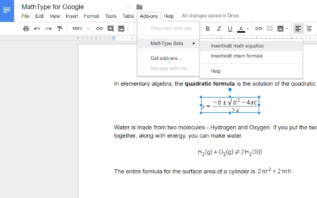The height and width of the screenshot is (198, 317).
Task: Choose Insert/edit math equation
Action: tap(237, 46)
